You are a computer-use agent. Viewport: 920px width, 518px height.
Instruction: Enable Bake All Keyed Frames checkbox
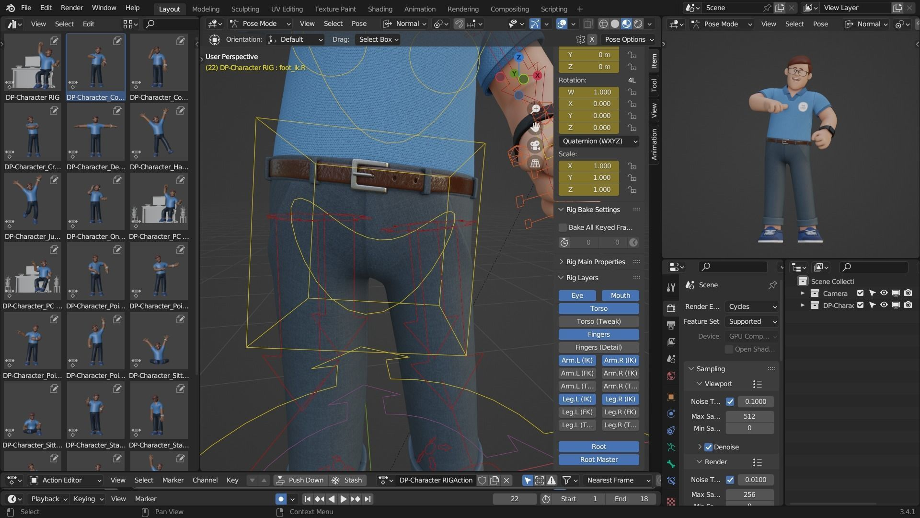(x=563, y=227)
